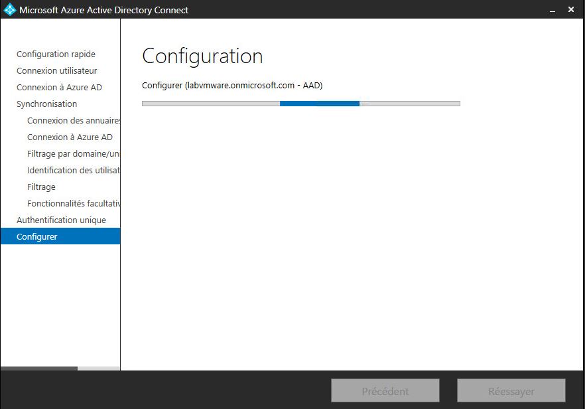Close the Azure AD Connect window

(x=571, y=10)
